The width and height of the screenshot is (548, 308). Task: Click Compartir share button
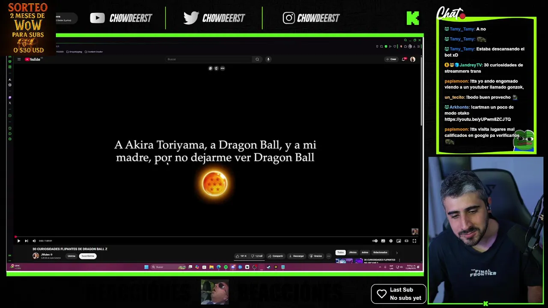coord(275,256)
